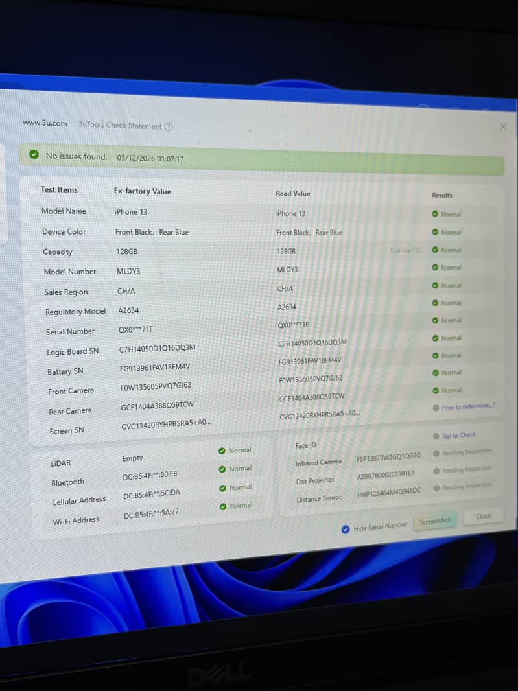Select the Cellular address DC:B5:4F:**:5C:DA
The image size is (518, 691).
click(x=151, y=494)
